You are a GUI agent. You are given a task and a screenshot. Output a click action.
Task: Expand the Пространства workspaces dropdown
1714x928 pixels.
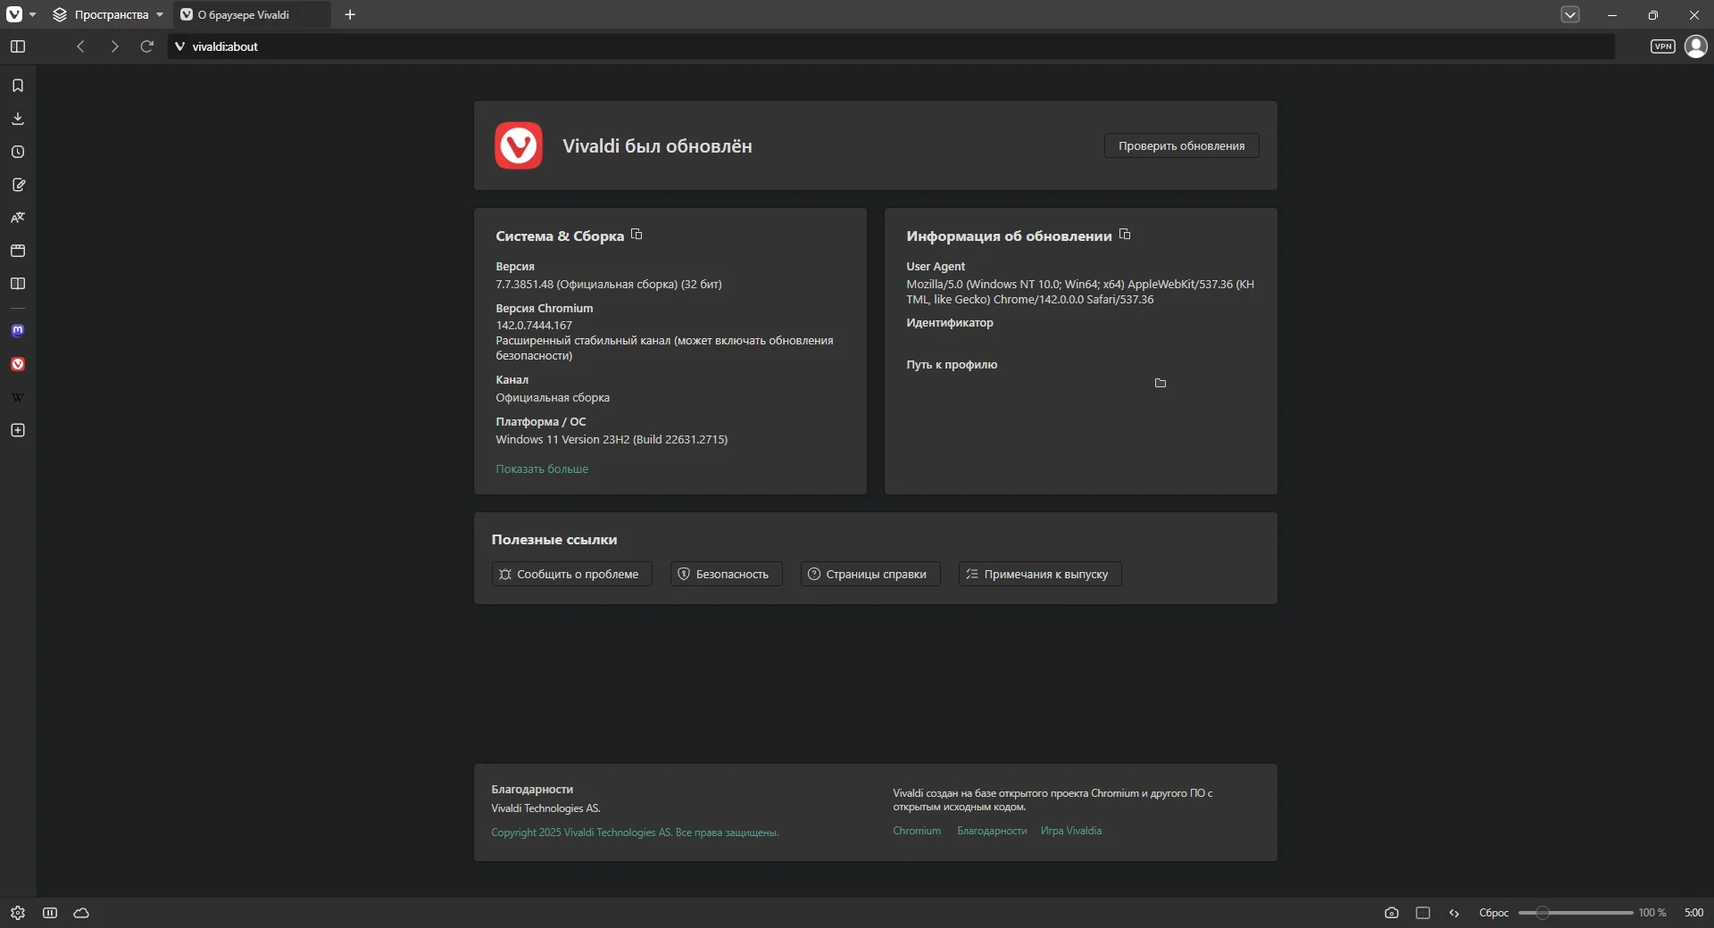pos(108,15)
